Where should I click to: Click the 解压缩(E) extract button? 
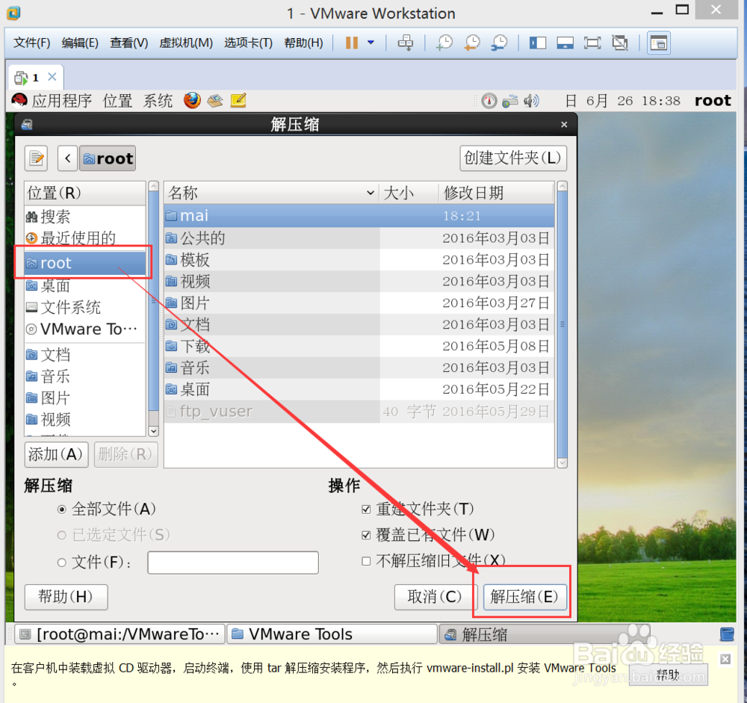[524, 597]
